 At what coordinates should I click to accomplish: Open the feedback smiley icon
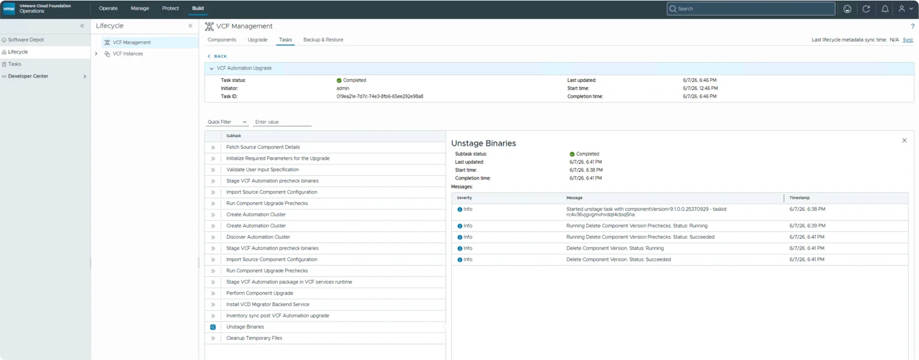[847, 9]
